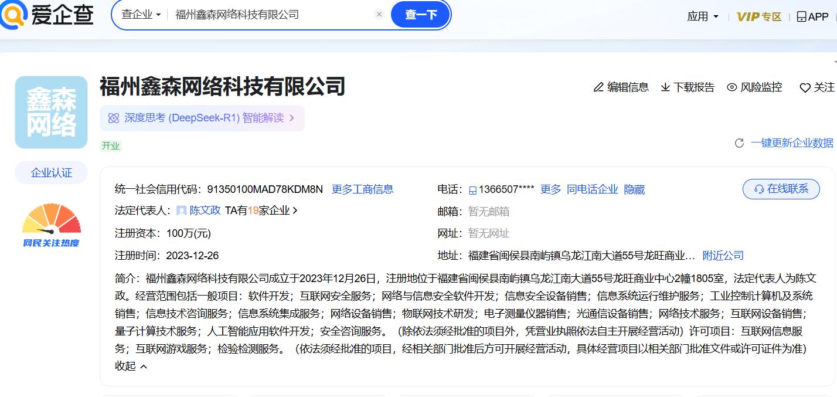Viewport: 837px width, 397px height.
Task: Click 隐藏 to hide the phone number
Action: (x=634, y=189)
